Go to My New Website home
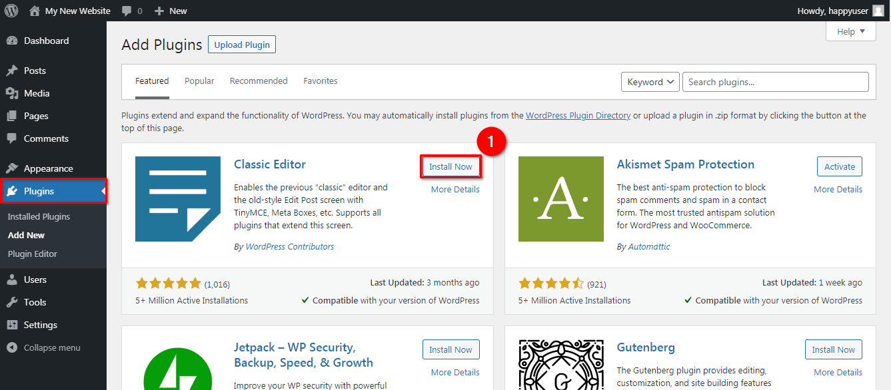This screenshot has height=390, width=891. tap(70, 11)
